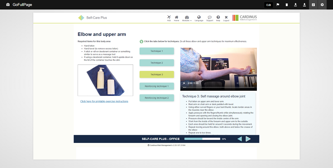Screen dimensions: 333x168
Task: Click Logout X icon
Action: coord(226,18)
